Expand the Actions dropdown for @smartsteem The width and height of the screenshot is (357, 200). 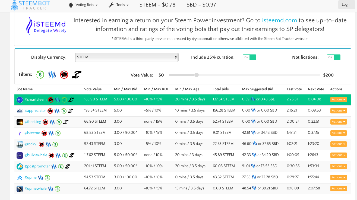click(x=339, y=100)
